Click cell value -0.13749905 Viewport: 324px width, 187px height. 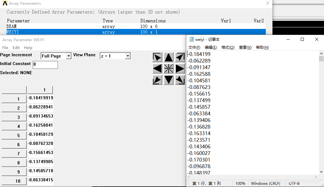coord(41,162)
